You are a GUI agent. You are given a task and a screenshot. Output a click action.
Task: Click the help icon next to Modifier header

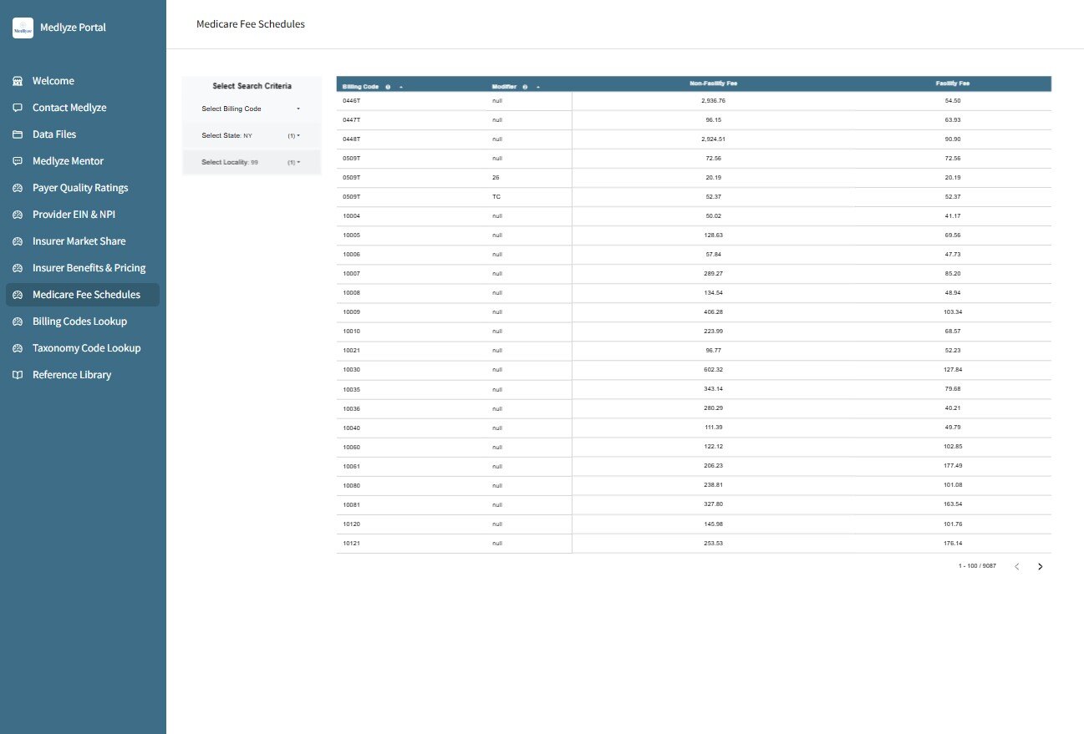(525, 87)
